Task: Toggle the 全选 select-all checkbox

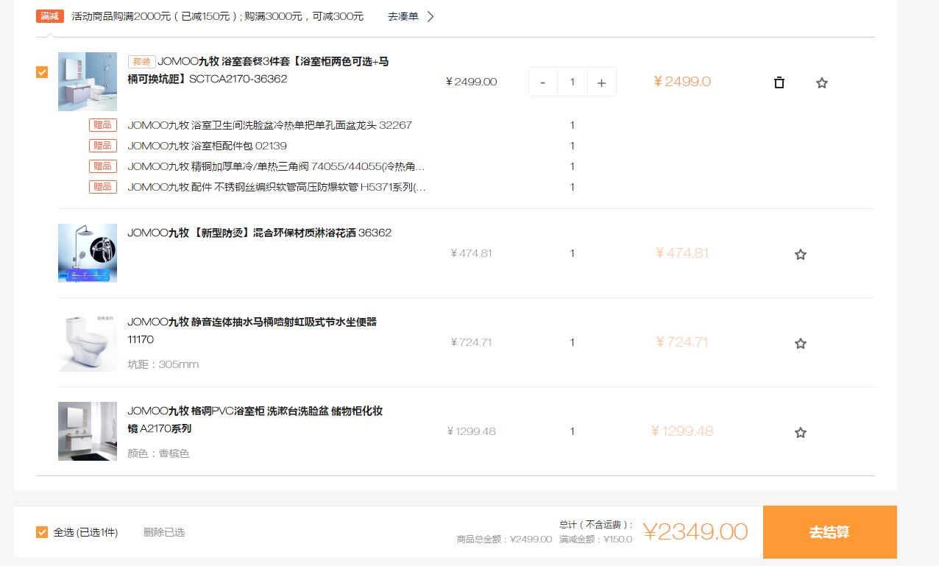Action: pos(42,532)
